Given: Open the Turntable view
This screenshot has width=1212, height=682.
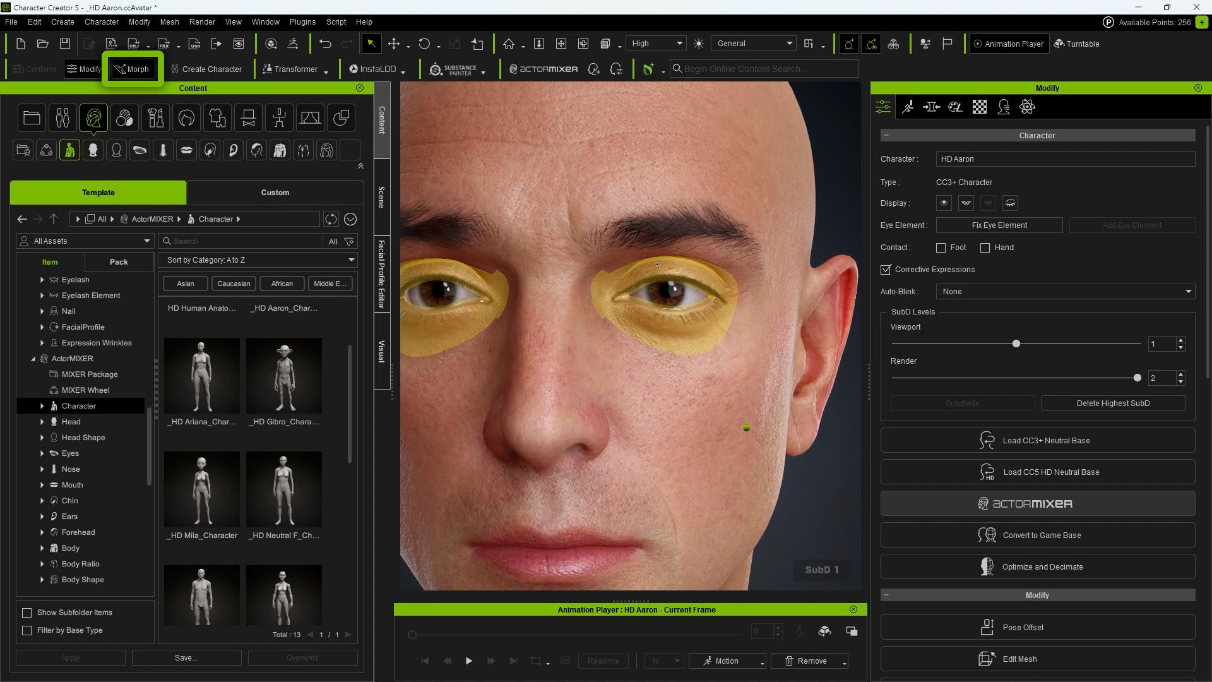Looking at the screenshot, I should (1076, 44).
